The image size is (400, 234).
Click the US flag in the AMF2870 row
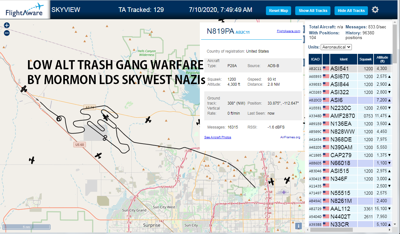point(326,116)
